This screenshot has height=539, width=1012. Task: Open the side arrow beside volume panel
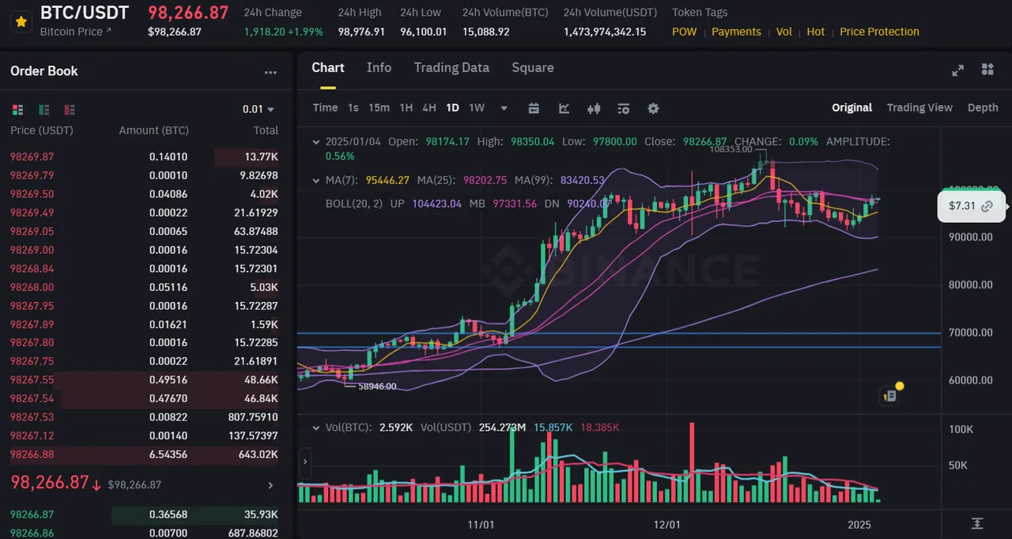tap(304, 462)
